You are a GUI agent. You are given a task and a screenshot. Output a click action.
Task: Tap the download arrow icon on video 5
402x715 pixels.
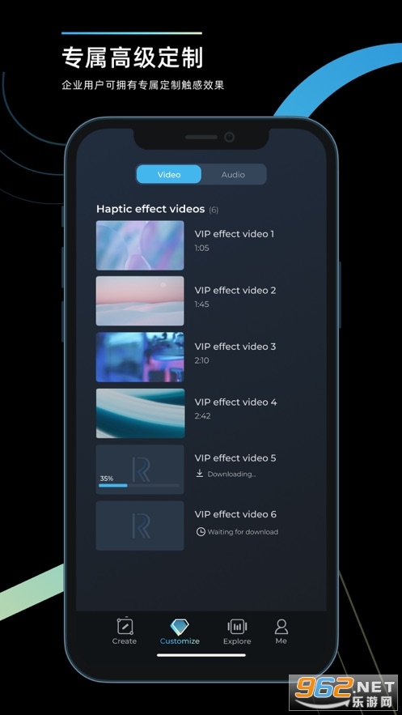pyautogui.click(x=200, y=474)
